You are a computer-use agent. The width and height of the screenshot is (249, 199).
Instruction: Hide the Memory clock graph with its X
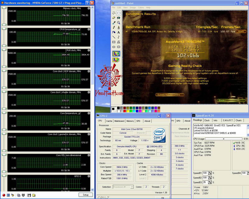pos(89,8)
